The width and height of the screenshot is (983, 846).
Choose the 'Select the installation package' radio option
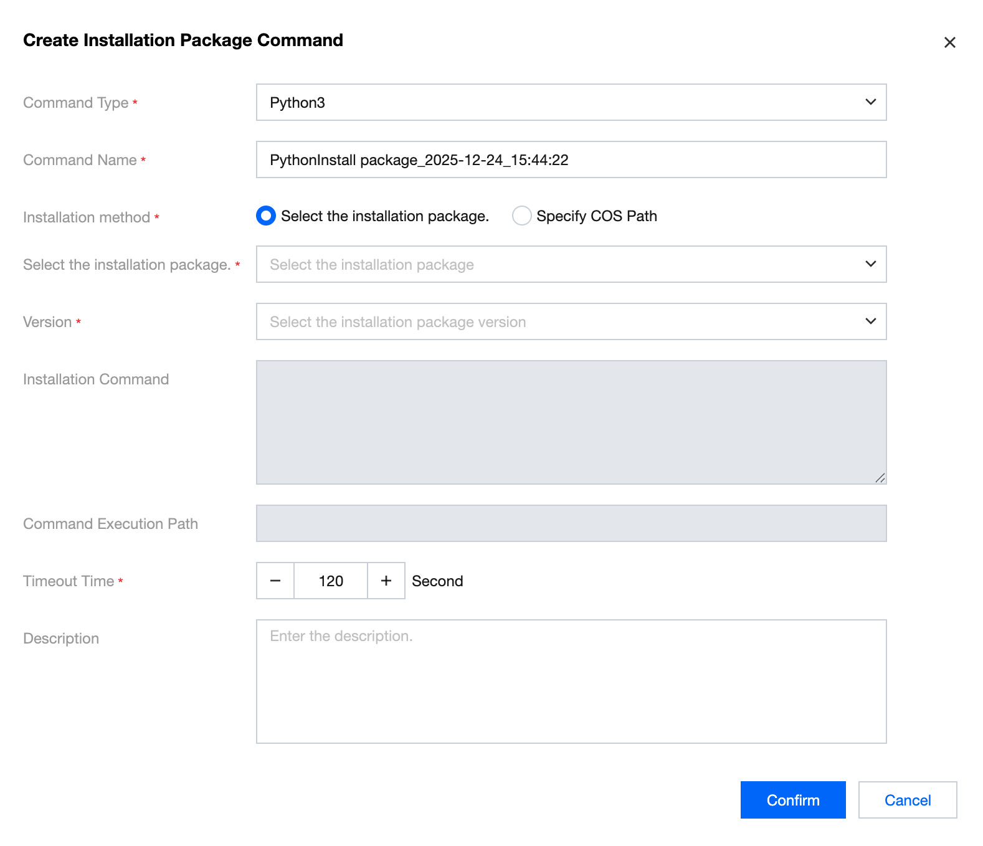pos(266,216)
